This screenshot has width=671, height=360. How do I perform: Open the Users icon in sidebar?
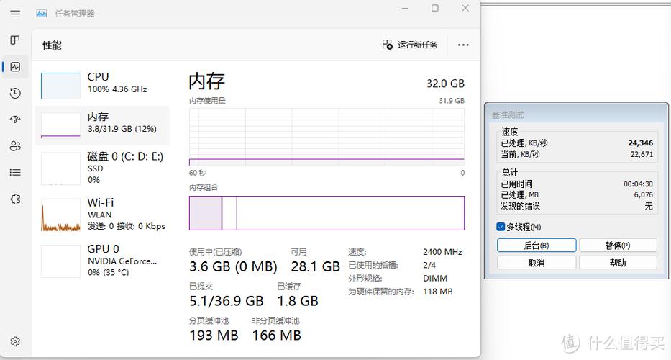[x=15, y=145]
